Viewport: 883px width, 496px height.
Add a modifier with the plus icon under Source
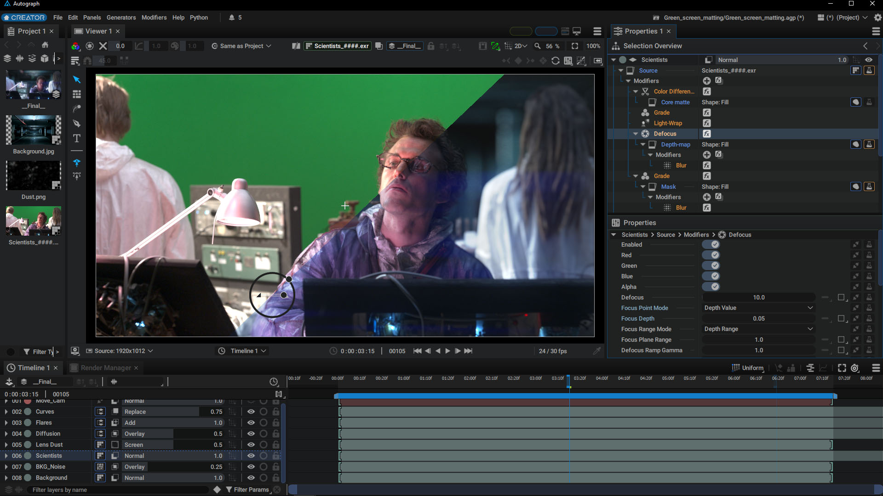pos(707,81)
